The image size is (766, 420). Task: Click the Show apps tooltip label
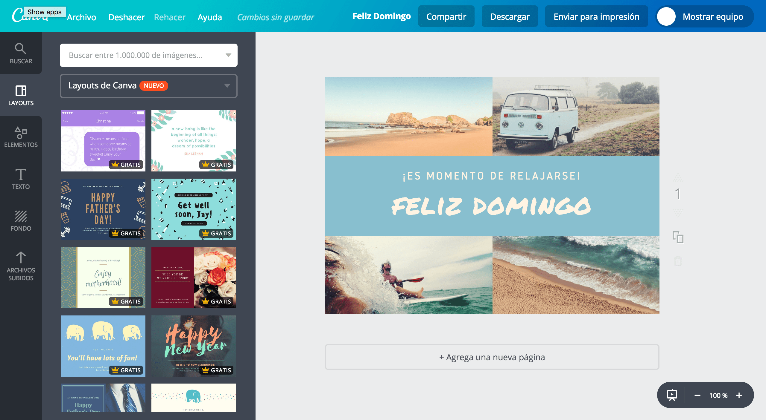pyautogui.click(x=45, y=12)
